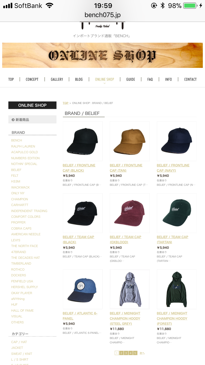
Task: Open the CONTACT menu item
Action: (x=190, y=79)
